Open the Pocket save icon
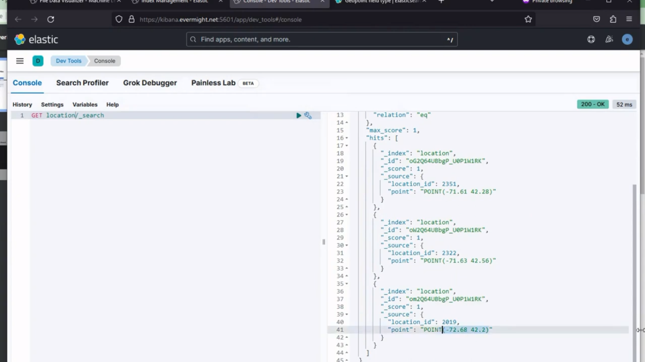Screen dimensions: 645x362 (x=596, y=19)
